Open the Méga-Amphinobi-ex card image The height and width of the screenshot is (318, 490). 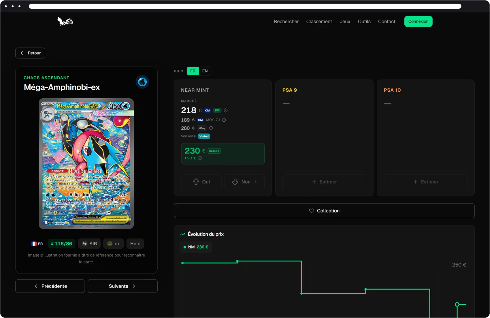[x=86, y=163]
